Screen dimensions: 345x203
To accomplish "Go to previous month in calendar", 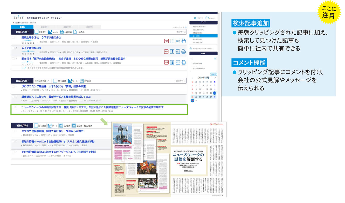I will (192, 78).
